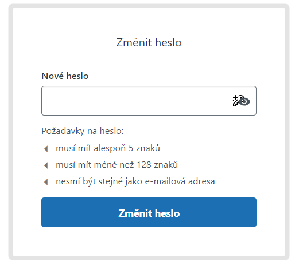Submit the form with the blue Změnit heslo button

[149, 212]
